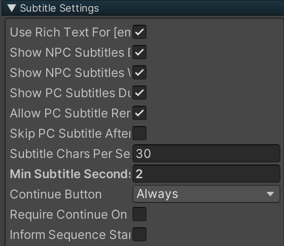Toggle second Show NPC Subtitles checkbox

[x=139, y=72]
